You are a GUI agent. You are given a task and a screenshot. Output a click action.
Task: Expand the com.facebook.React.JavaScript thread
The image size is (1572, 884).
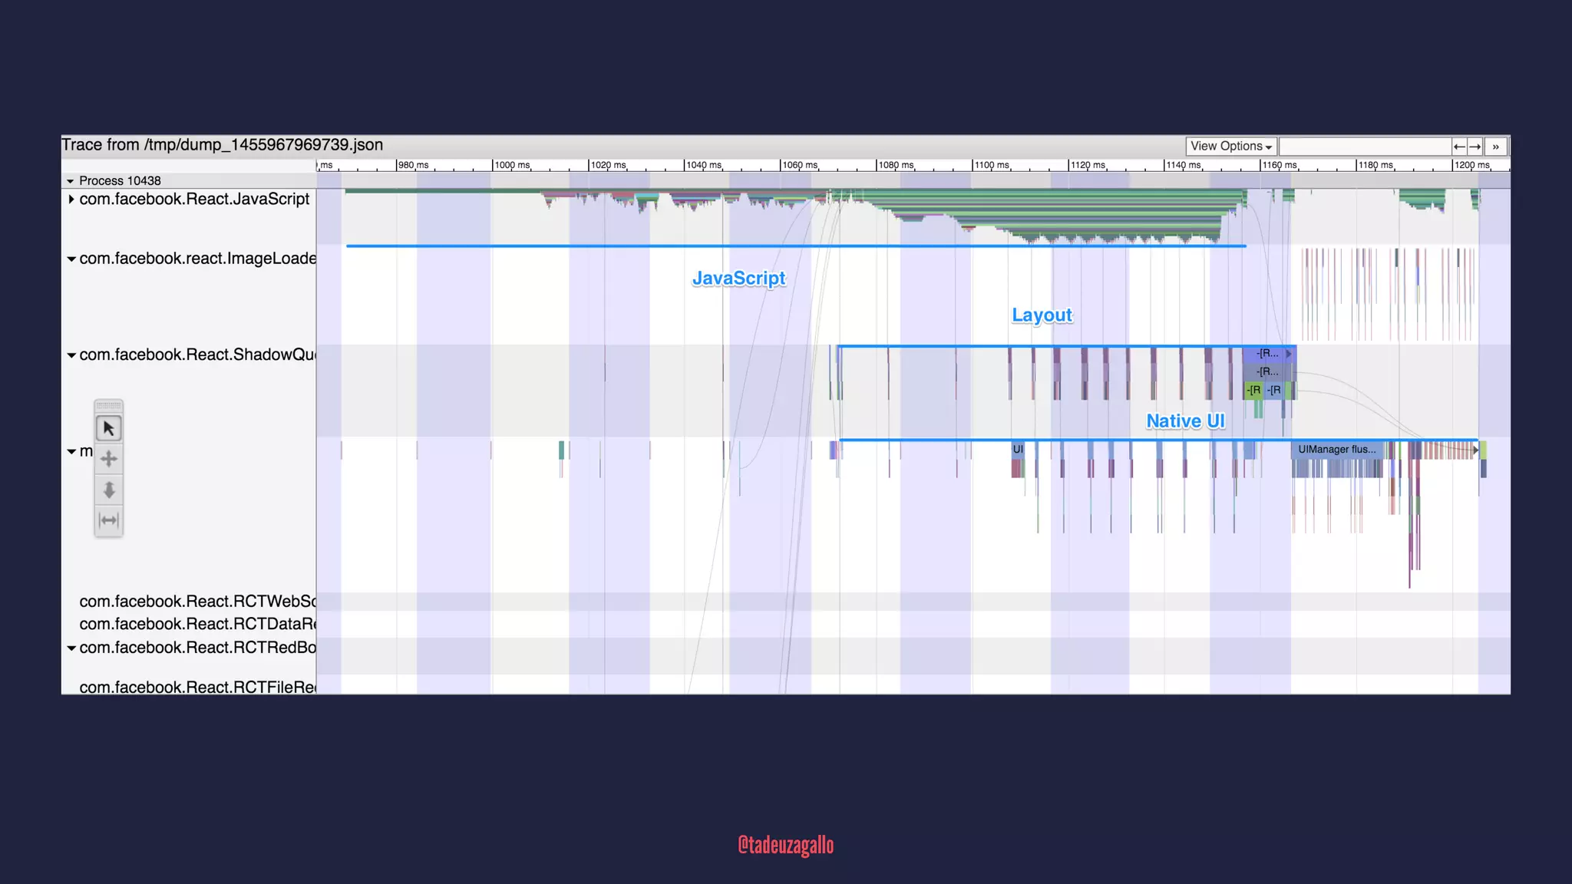pyautogui.click(x=71, y=200)
